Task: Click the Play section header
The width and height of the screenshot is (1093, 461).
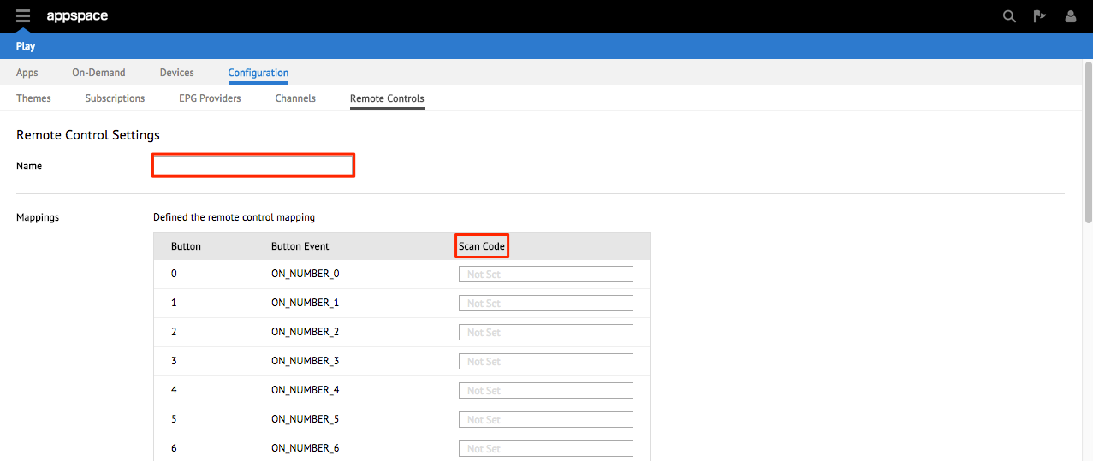Action: point(26,46)
